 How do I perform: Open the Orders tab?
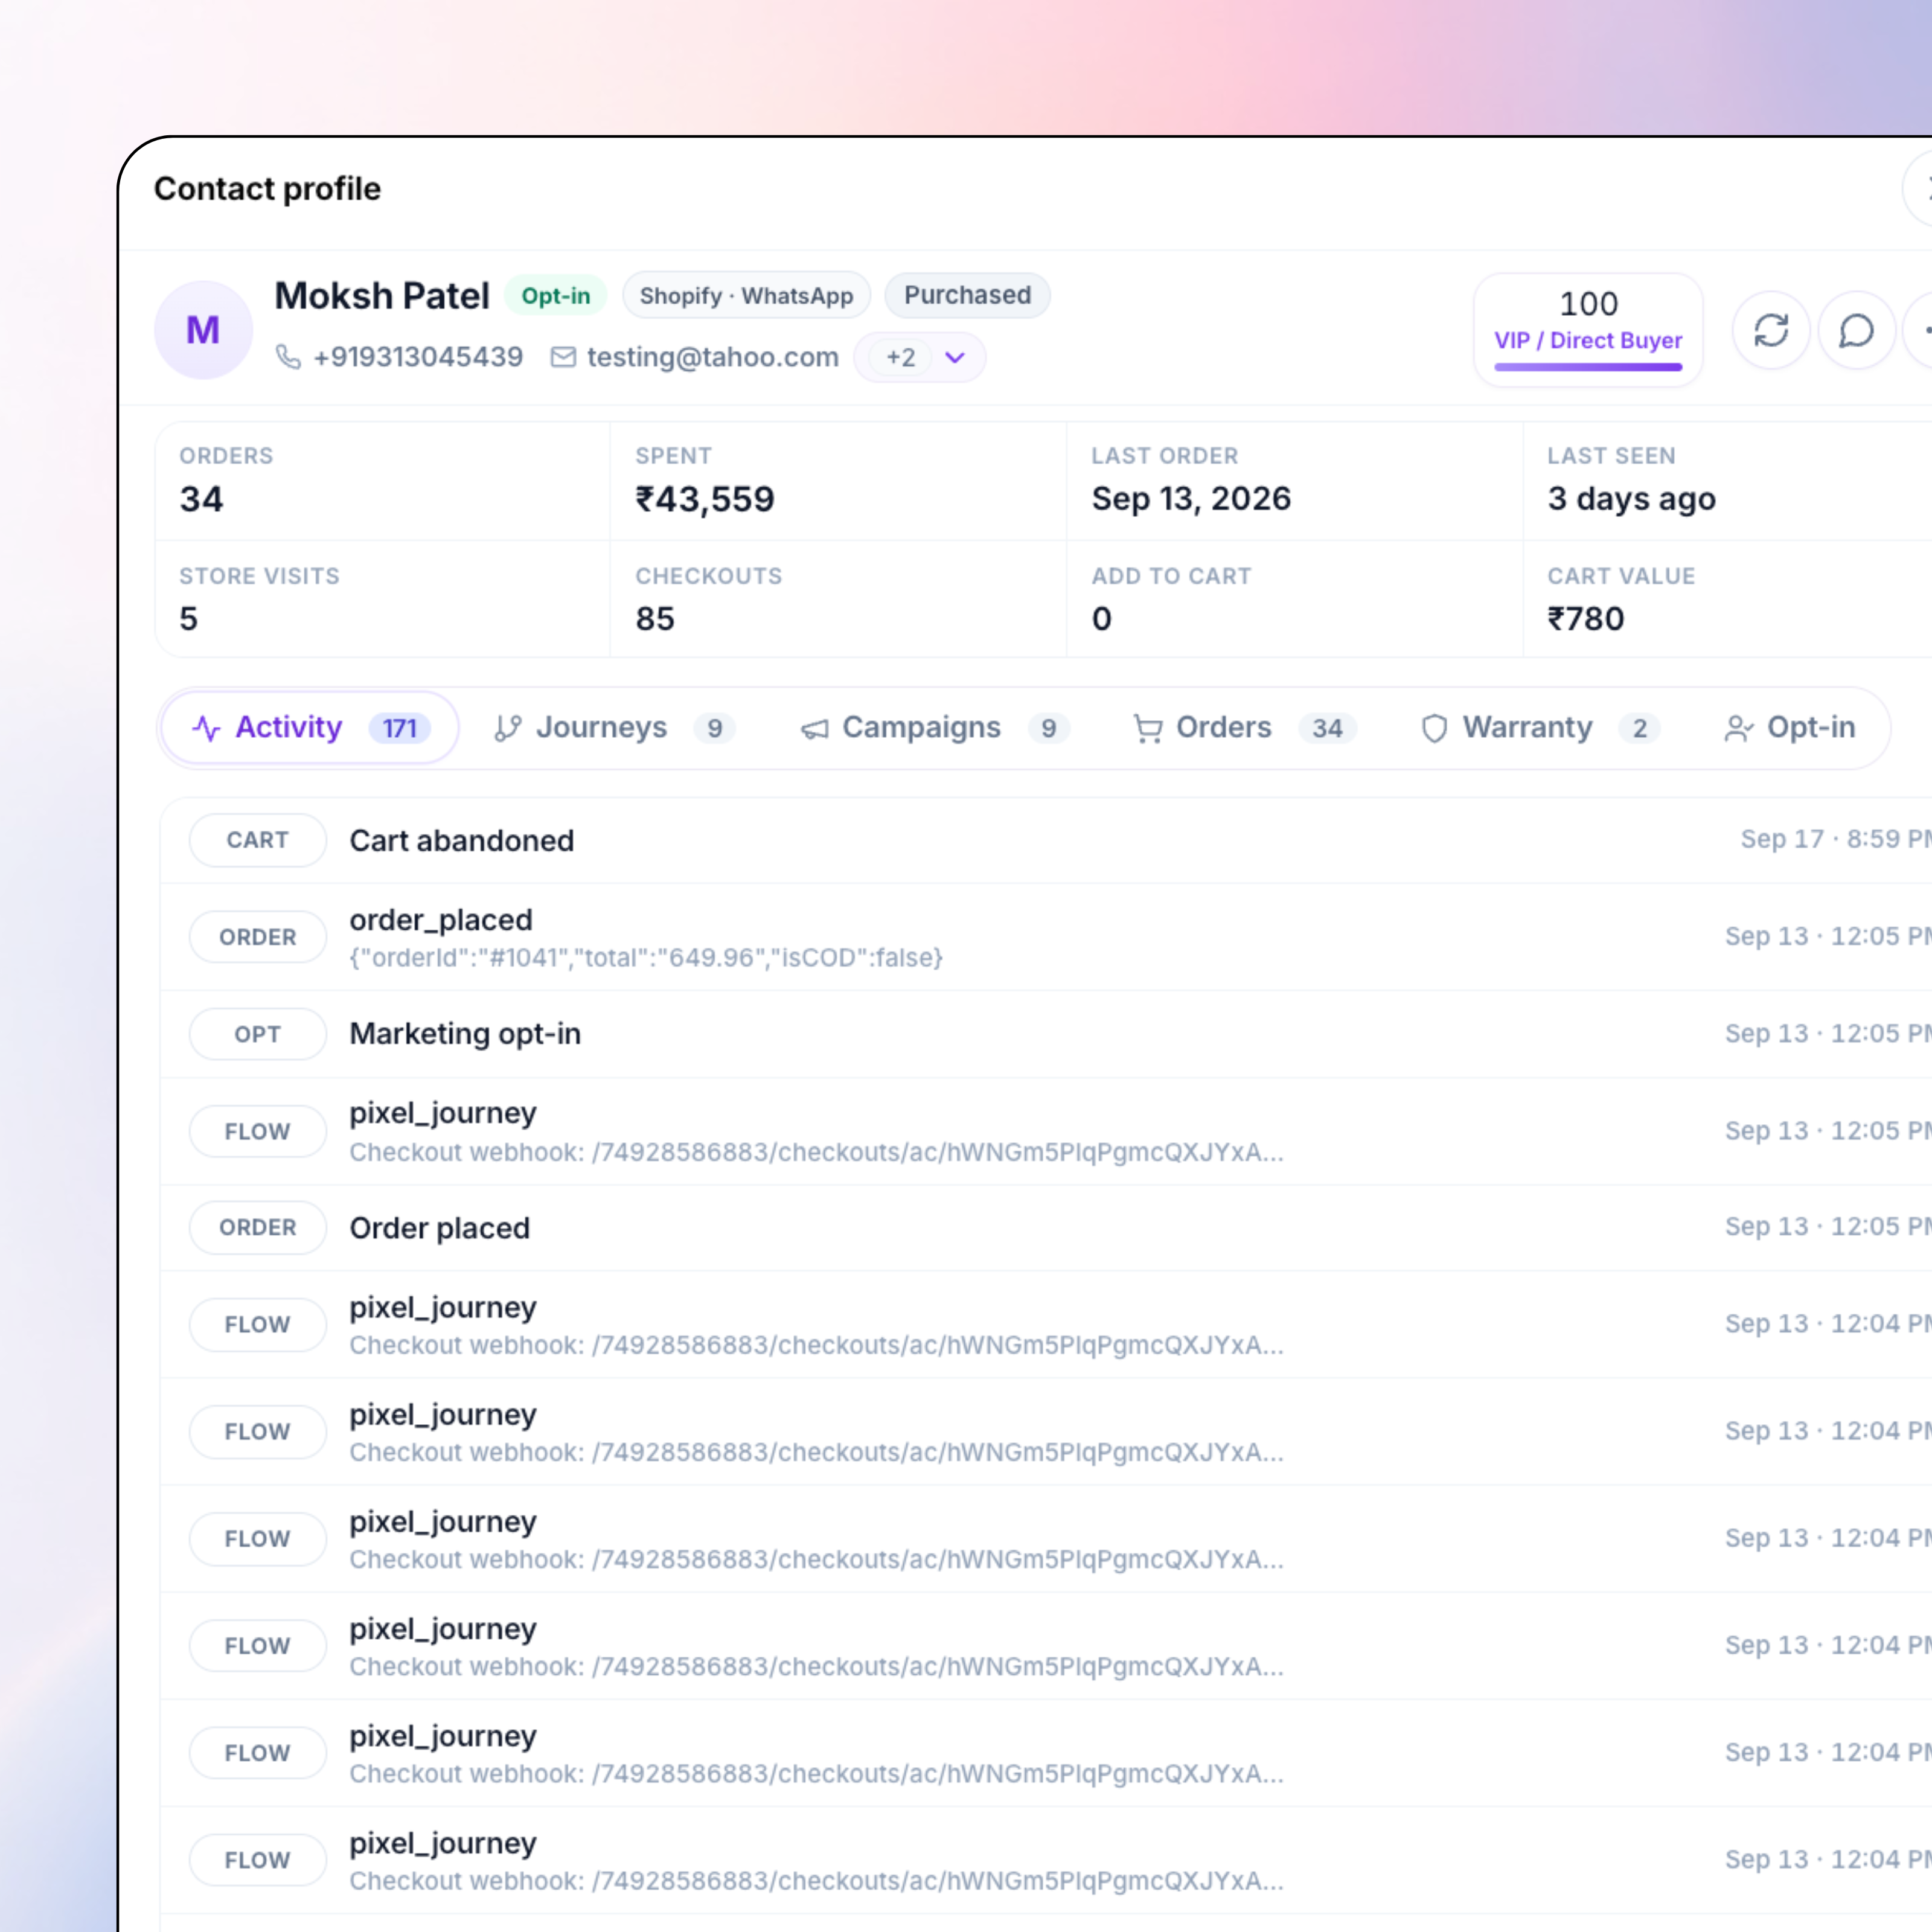[x=1244, y=728]
